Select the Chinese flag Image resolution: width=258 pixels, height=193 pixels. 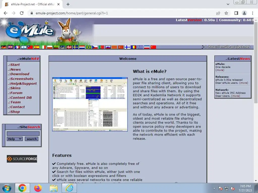pos(153,47)
